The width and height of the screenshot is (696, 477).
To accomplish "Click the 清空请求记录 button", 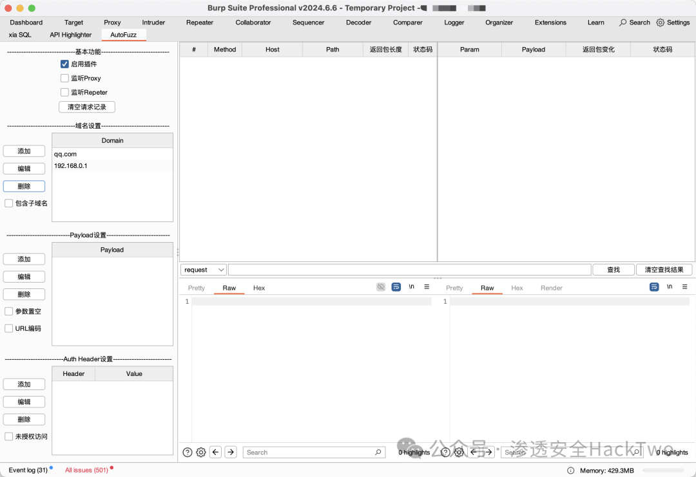I will click(87, 107).
